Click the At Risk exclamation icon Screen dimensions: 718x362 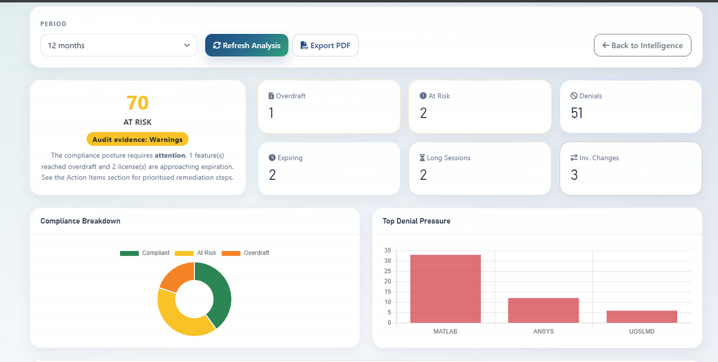[x=423, y=96]
